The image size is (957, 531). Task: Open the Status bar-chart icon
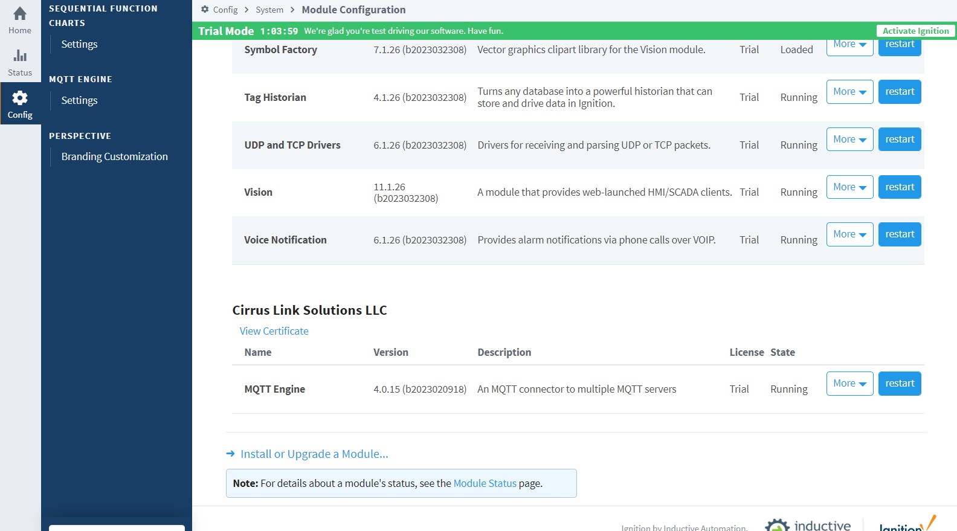coord(20,56)
